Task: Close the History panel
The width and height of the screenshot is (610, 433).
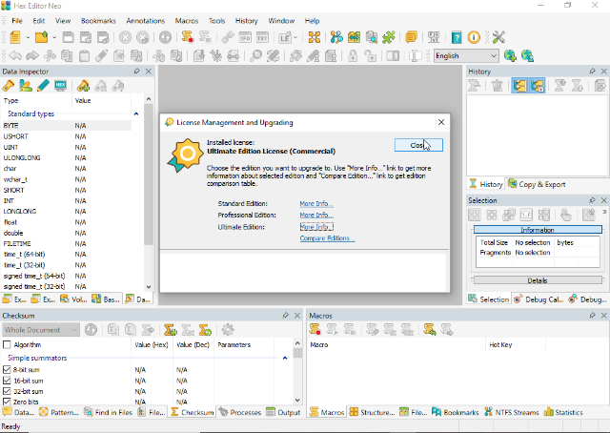Action: click(x=603, y=72)
